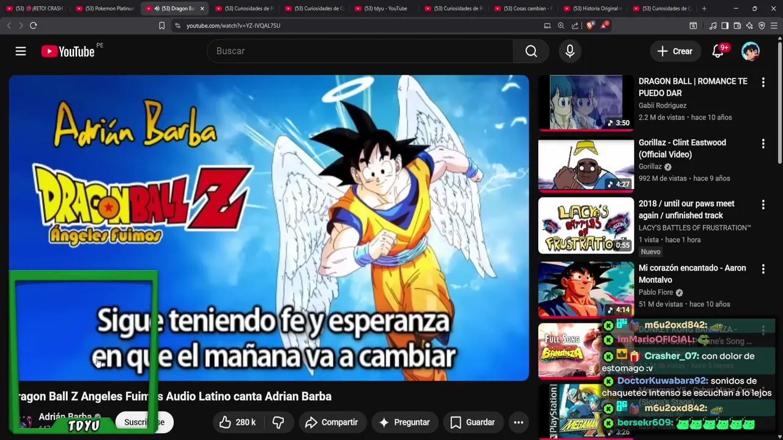Click the main Dragon Ball Z video player
This screenshot has width=783, height=440.
pos(269,228)
